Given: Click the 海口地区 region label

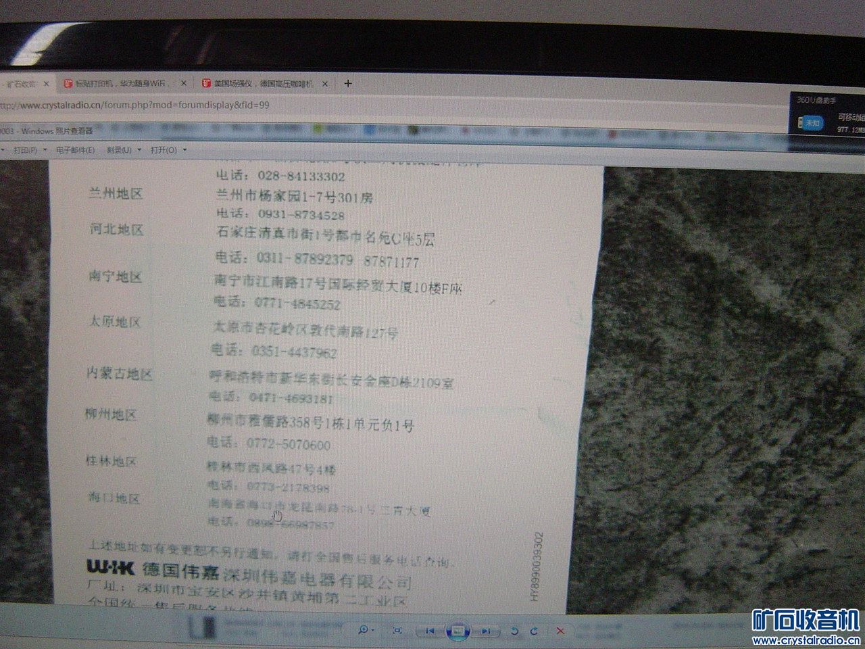Looking at the screenshot, I should tap(114, 498).
